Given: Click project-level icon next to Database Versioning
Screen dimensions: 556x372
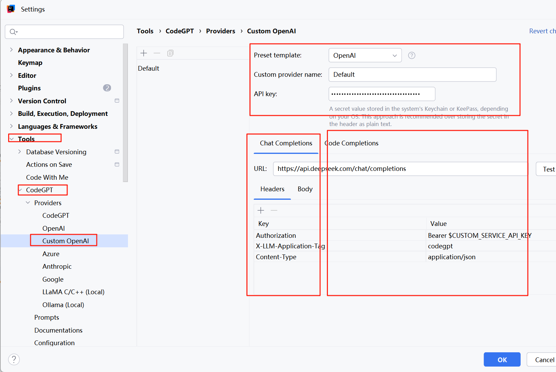Looking at the screenshot, I should 117,152.
